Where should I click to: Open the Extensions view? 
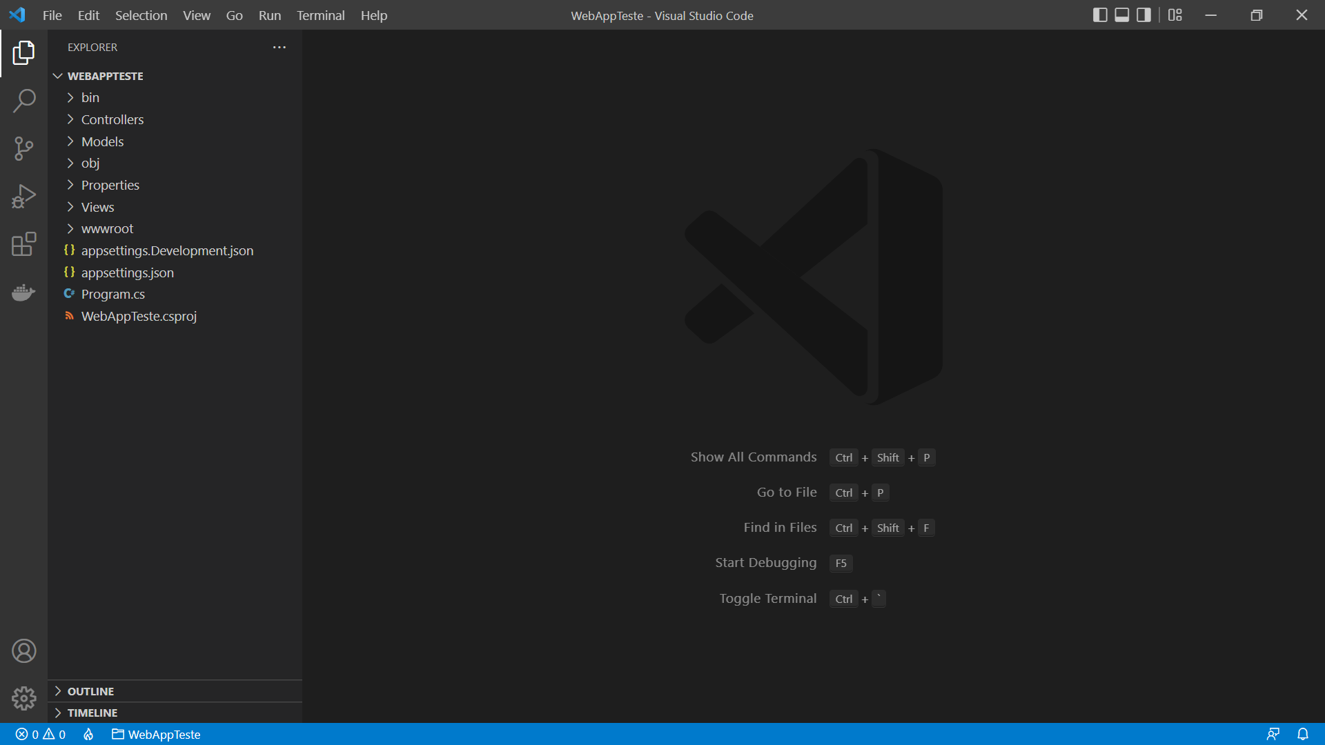23,244
